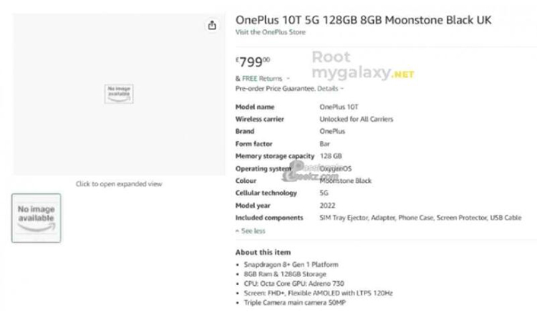This screenshot has height=315, width=537.
Task: Open Pre-order Price Guarantee Details
Action: (x=330, y=89)
